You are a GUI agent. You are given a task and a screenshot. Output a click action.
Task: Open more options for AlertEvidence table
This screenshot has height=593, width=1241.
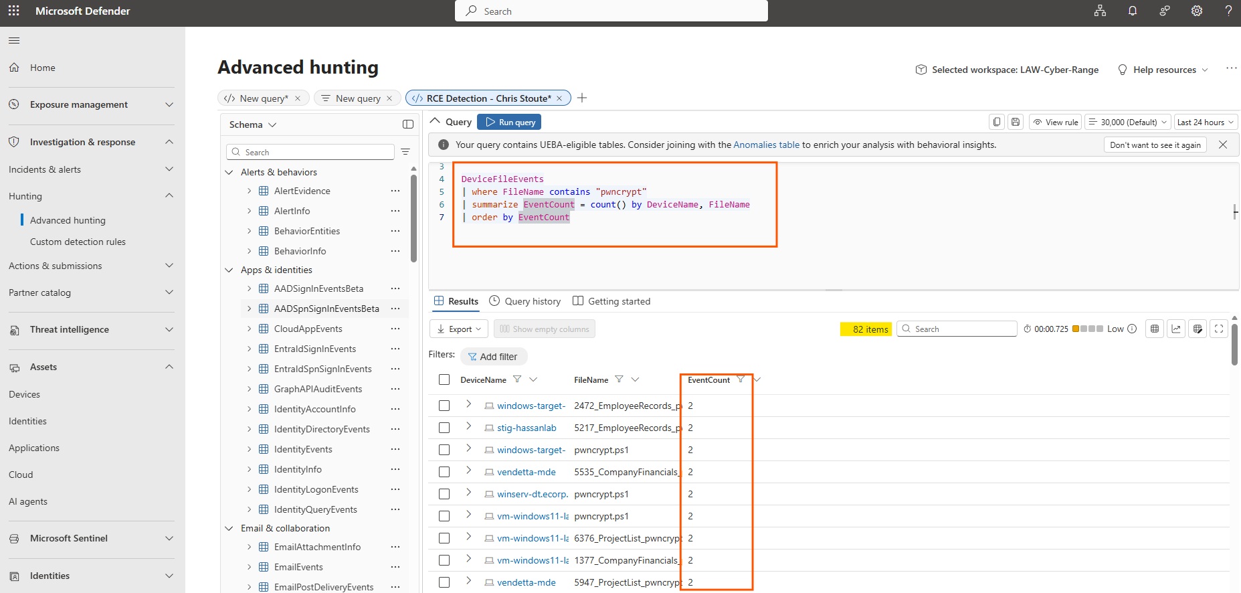click(x=395, y=191)
